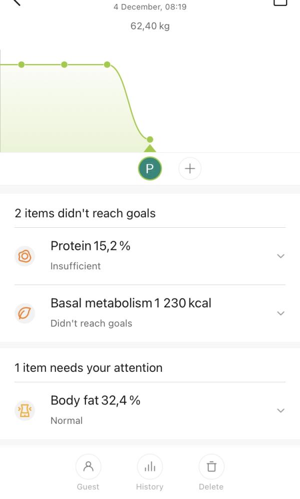Tap the share icon at top right
The image size is (300, 499).
click(x=280, y=3)
